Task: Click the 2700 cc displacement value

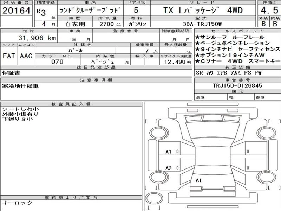Action: pyautogui.click(x=110, y=24)
